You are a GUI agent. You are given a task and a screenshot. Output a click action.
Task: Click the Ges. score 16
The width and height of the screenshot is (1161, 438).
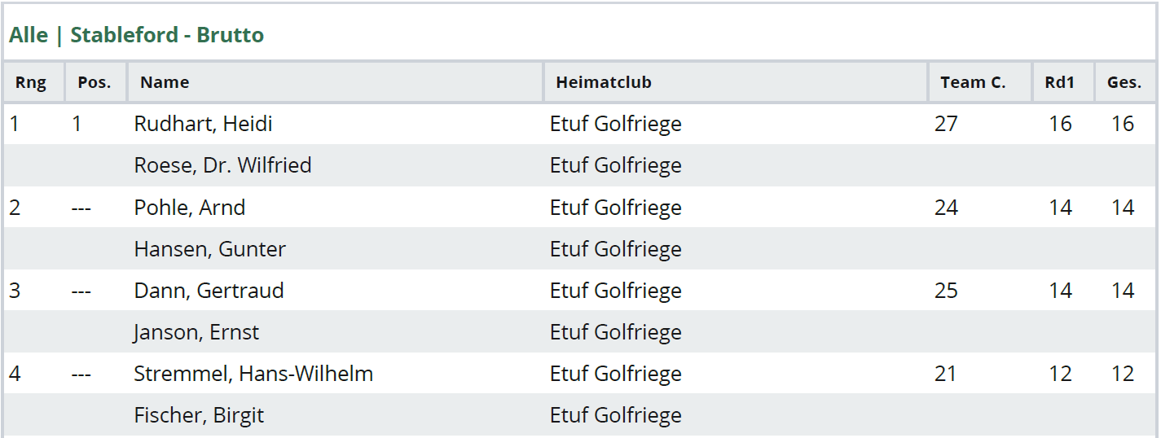(1123, 124)
